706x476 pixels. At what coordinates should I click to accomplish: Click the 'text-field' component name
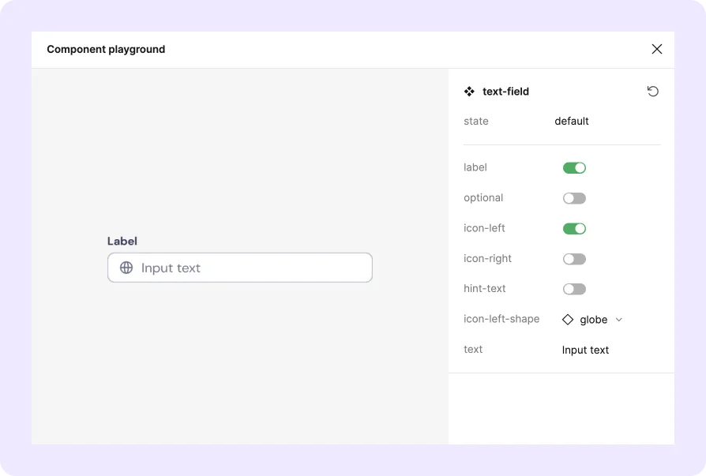[x=505, y=92]
